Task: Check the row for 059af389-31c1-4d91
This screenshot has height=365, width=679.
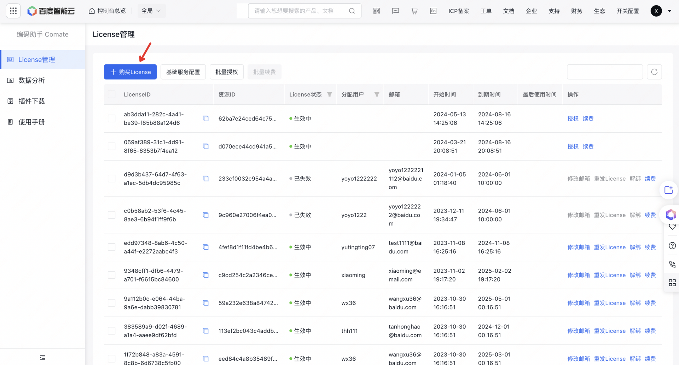Action: (x=112, y=146)
